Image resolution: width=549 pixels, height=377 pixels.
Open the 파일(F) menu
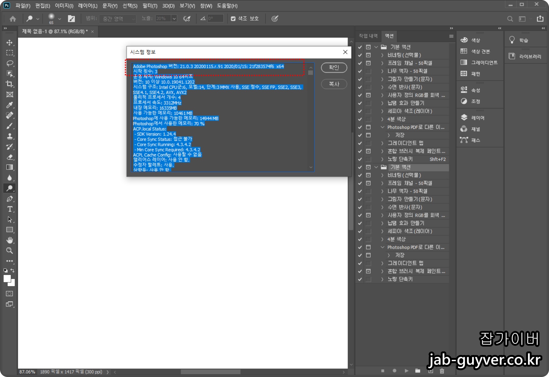coord(23,6)
